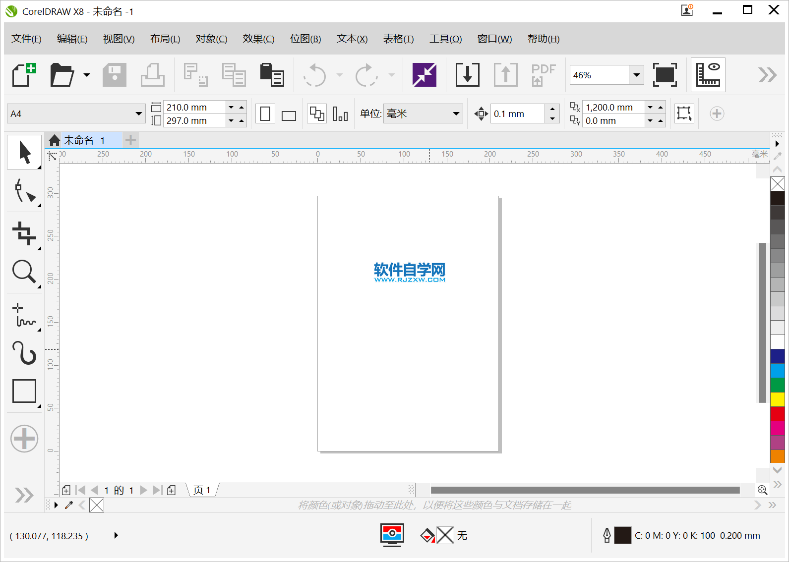Open the 编辑(E) menu
Viewport: 789px width, 562px height.
click(72, 39)
